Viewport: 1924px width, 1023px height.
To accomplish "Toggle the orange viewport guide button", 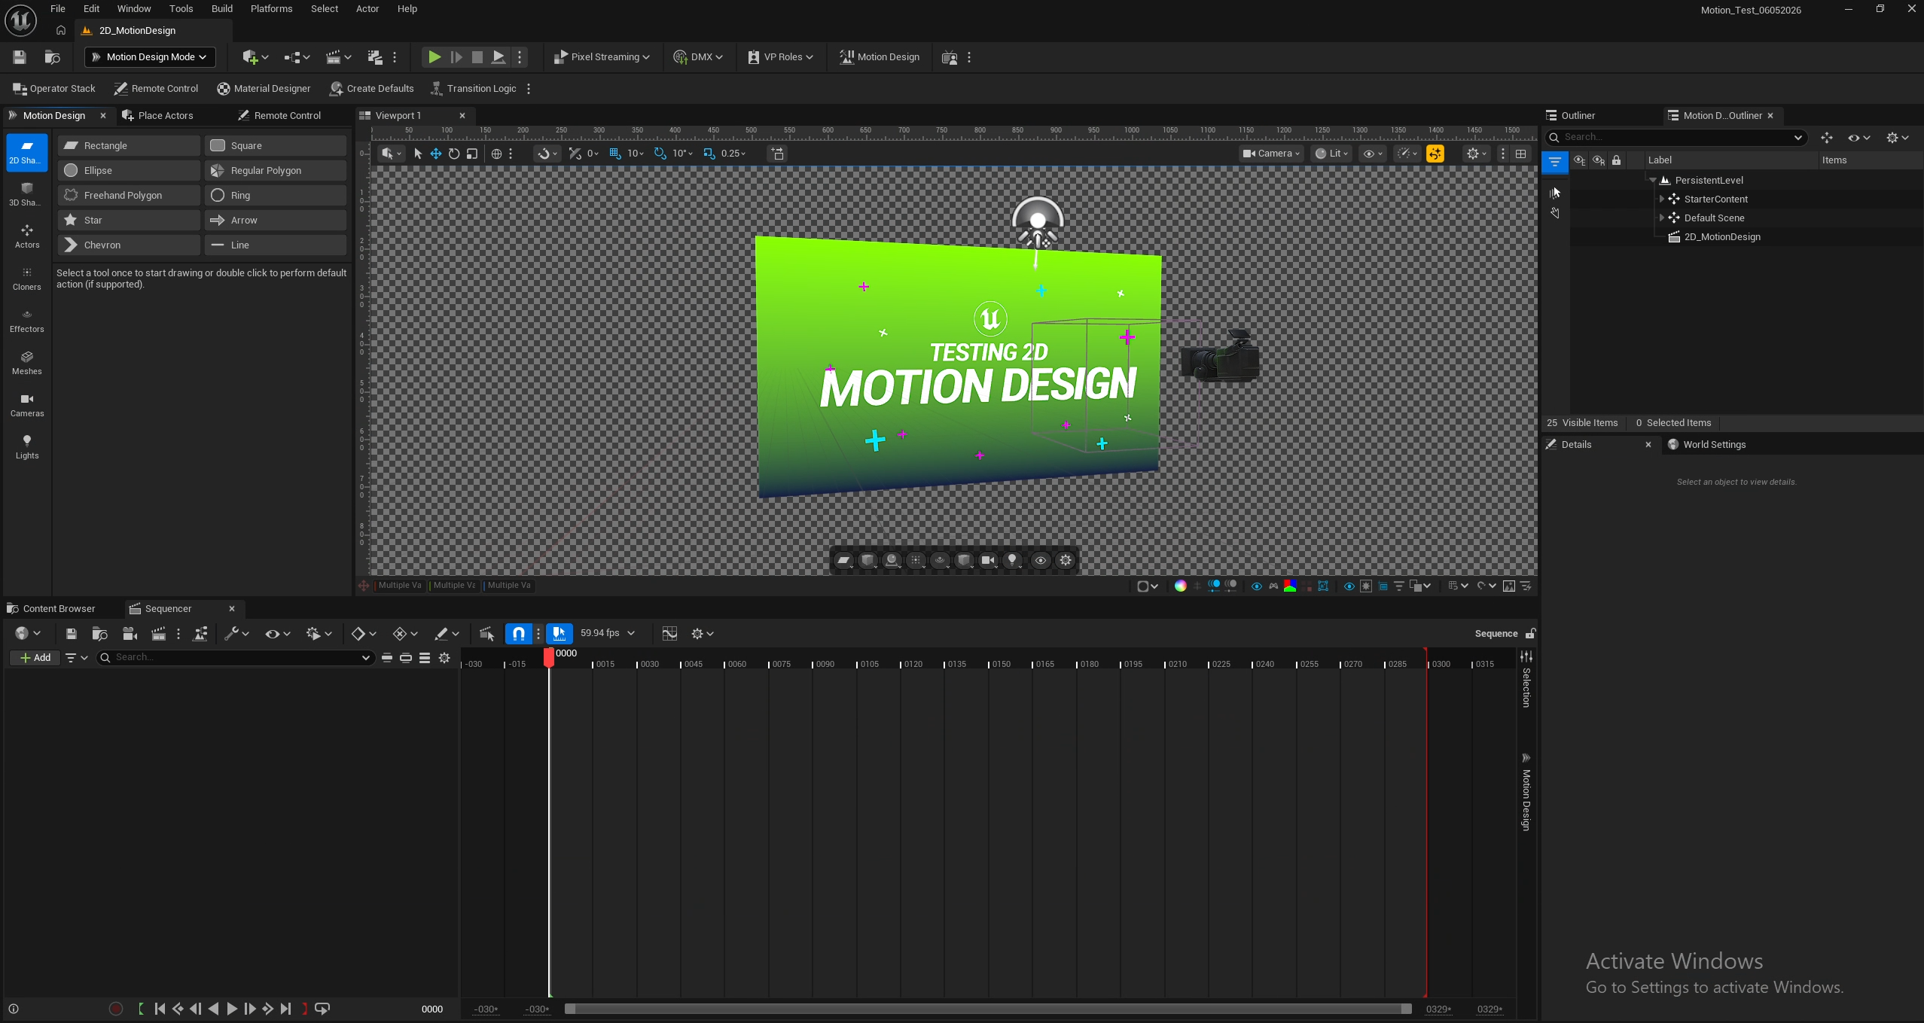I will [x=1435, y=154].
